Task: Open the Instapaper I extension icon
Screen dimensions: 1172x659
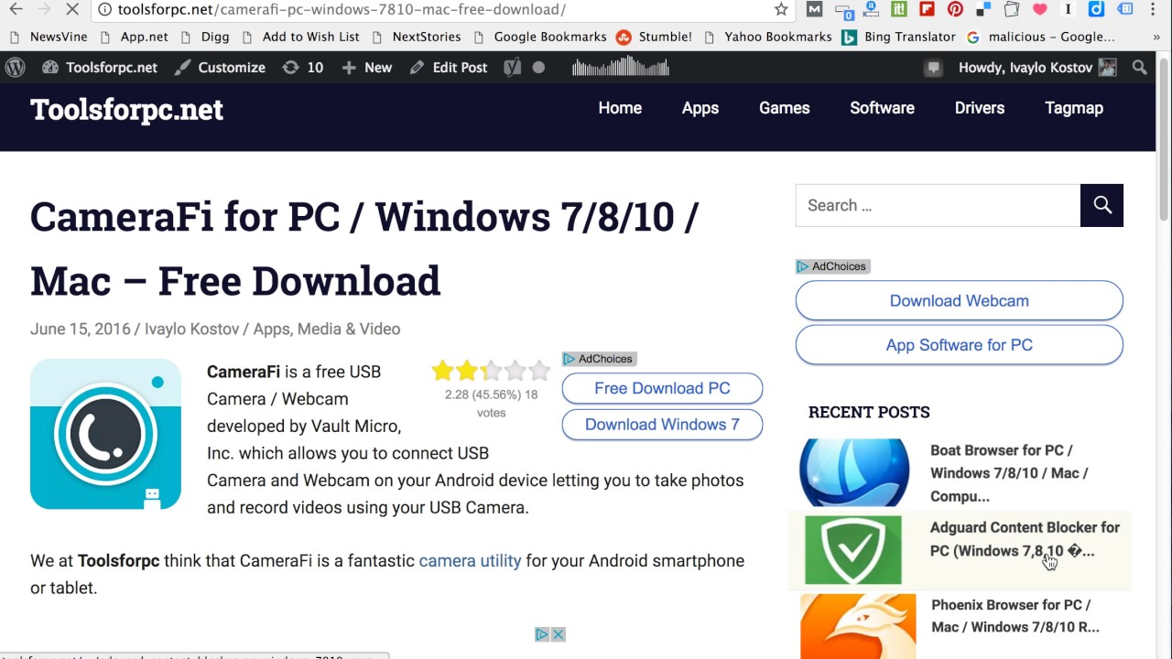Action: click(x=1068, y=9)
